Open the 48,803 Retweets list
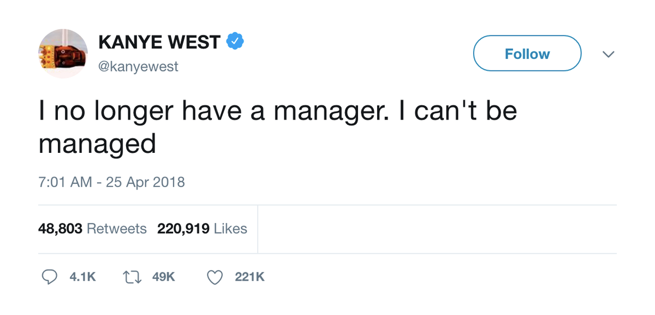Image resolution: width=655 pixels, height=315 pixels. (x=91, y=229)
